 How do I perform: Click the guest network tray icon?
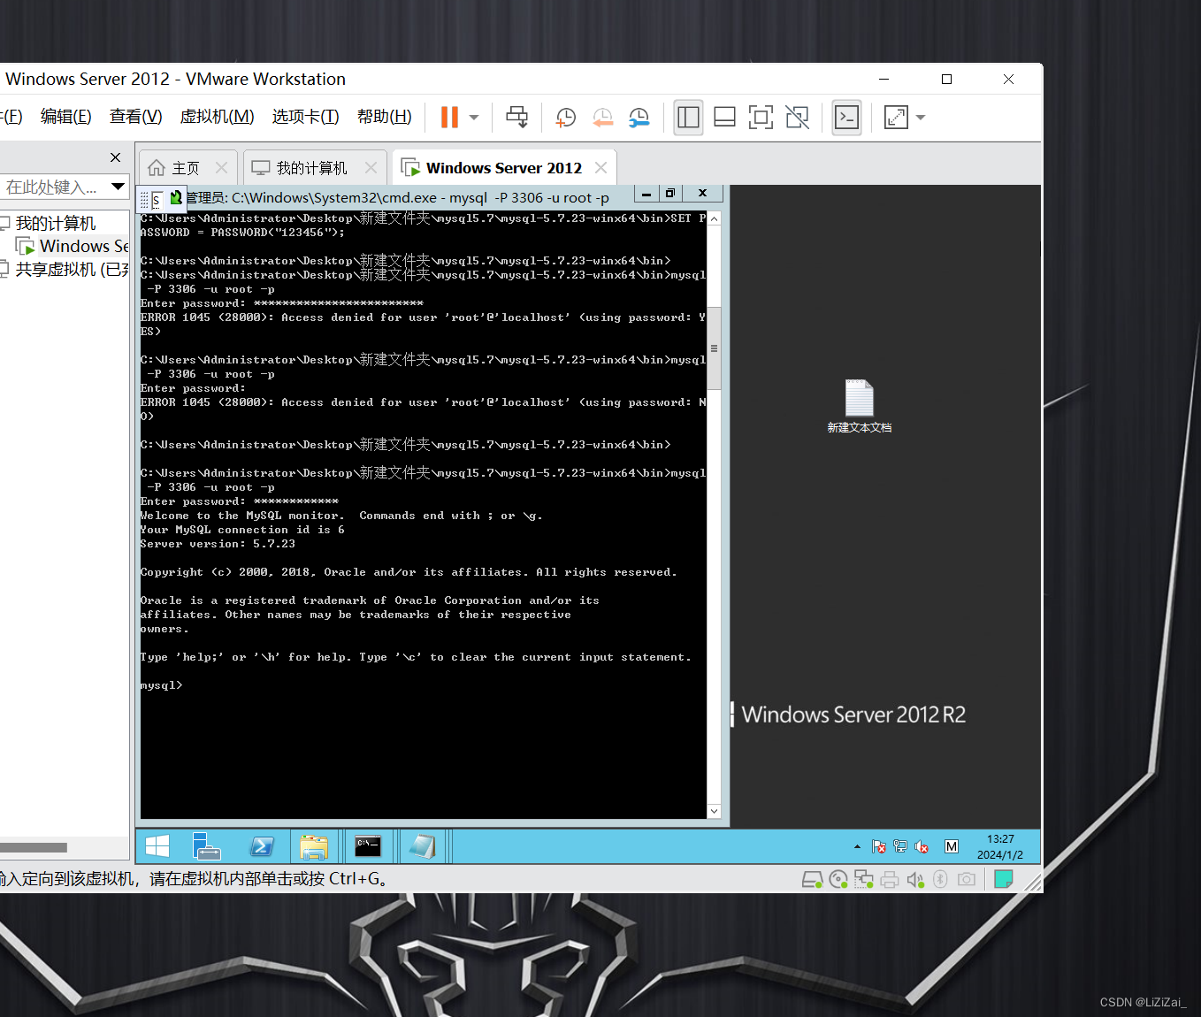[900, 846]
